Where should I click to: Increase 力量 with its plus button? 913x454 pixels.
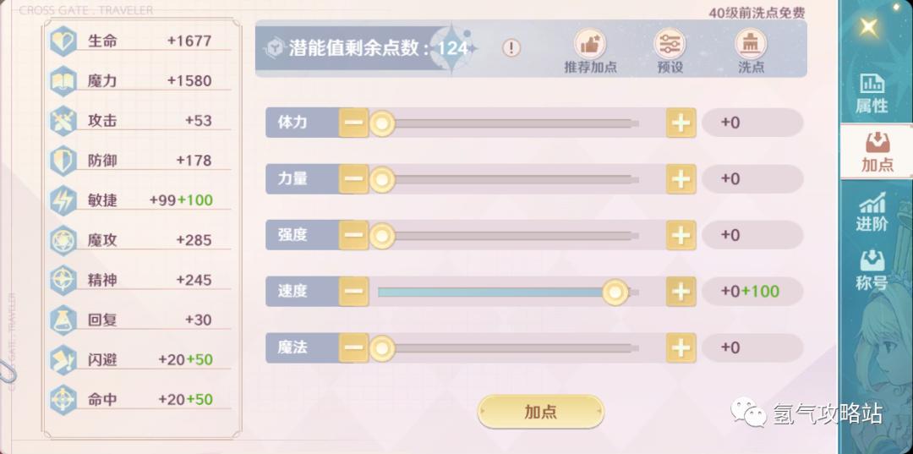click(681, 179)
